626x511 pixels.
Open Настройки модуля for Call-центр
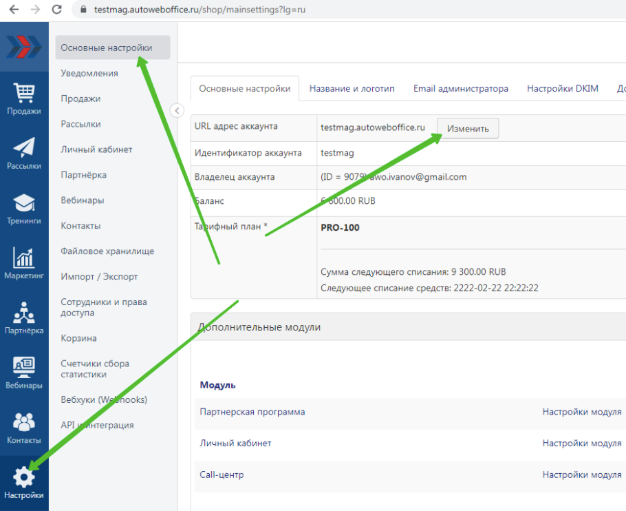tap(582, 475)
